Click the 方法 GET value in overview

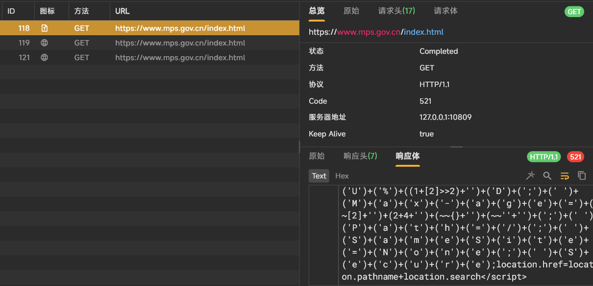pos(427,68)
